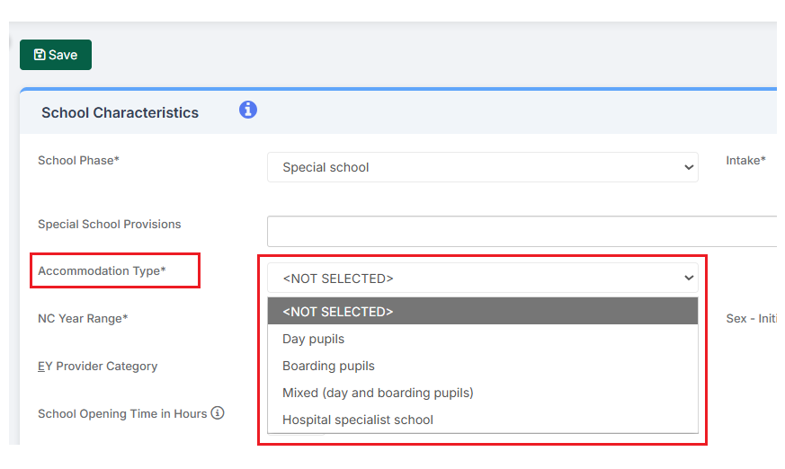Click the NC Year Range label
Viewport: 785px width, 469px height.
point(83,318)
